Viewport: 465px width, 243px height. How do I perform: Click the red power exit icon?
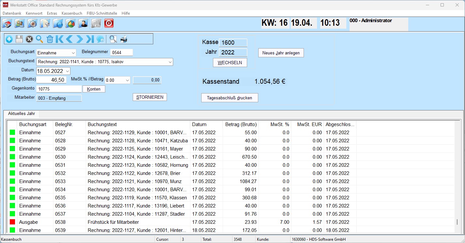[x=109, y=23]
